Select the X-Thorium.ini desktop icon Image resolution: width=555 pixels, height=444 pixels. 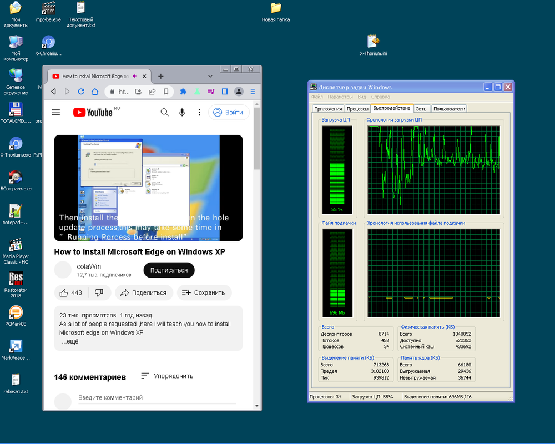pos(374,46)
